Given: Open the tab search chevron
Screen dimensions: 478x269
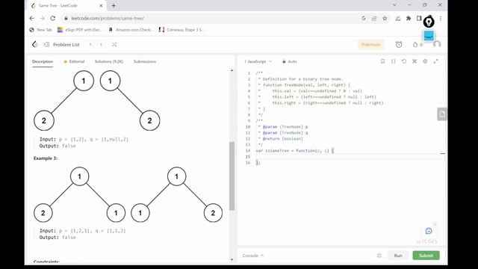Looking at the screenshot, I should click(x=394, y=5).
